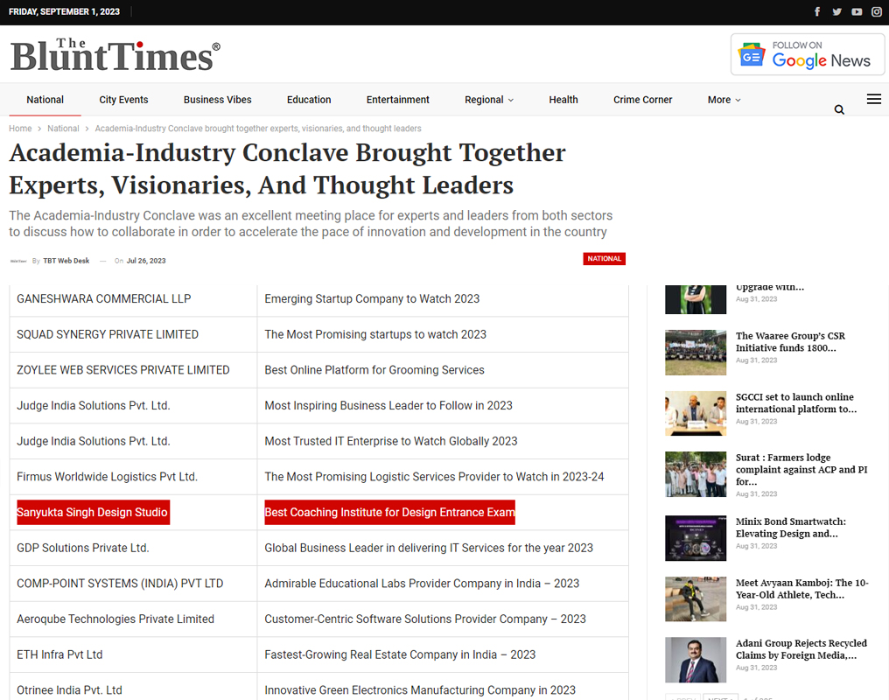889x700 pixels.
Task: Select the National menu tab
Action: click(45, 100)
